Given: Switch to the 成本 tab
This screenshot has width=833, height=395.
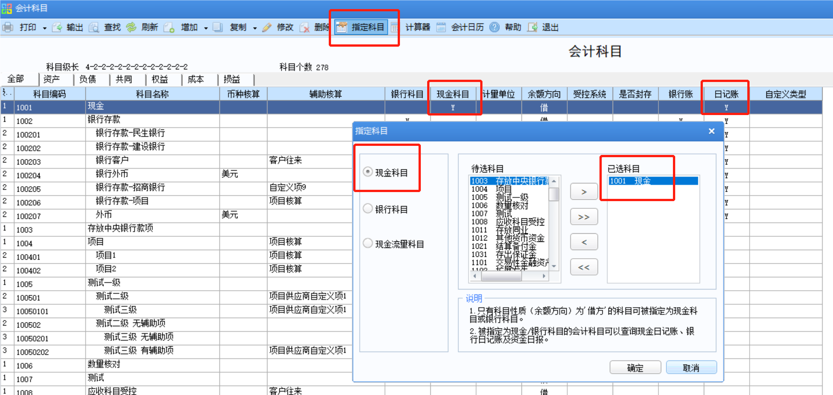Looking at the screenshot, I should pos(196,79).
